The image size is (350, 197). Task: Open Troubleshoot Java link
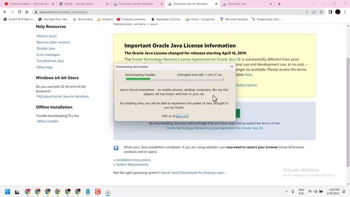click(x=50, y=61)
